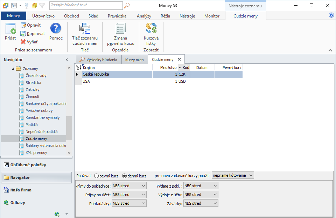The width and height of the screenshot is (336, 218).
Task: Click the A-Z sort icon in table header
Action: (x=78, y=67)
